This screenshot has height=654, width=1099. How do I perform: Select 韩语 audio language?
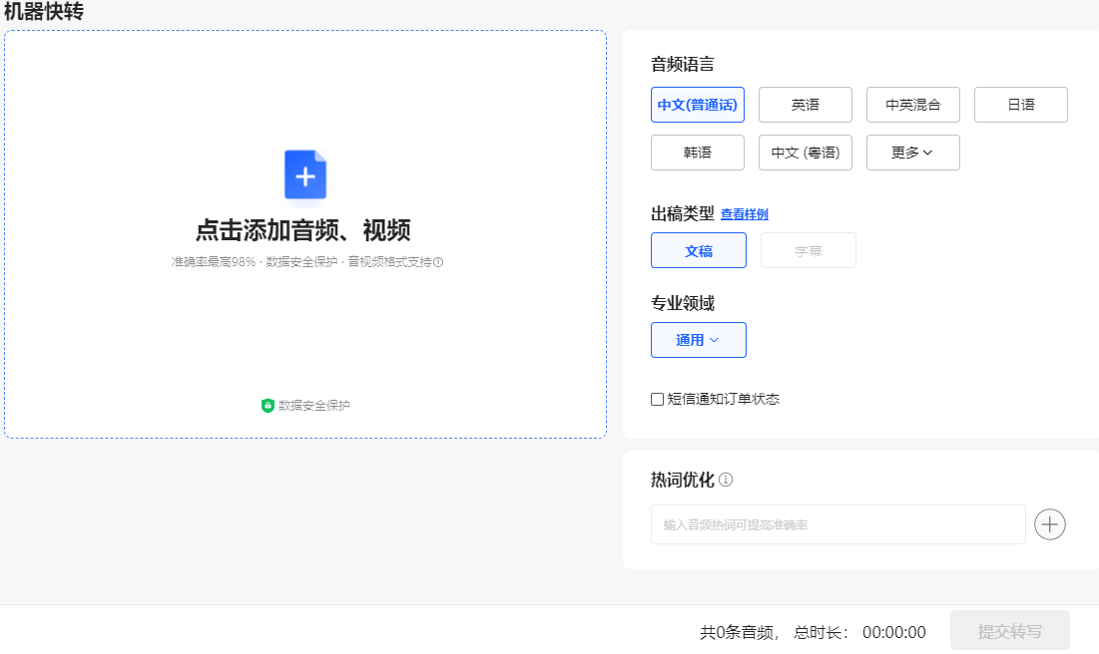(x=698, y=152)
